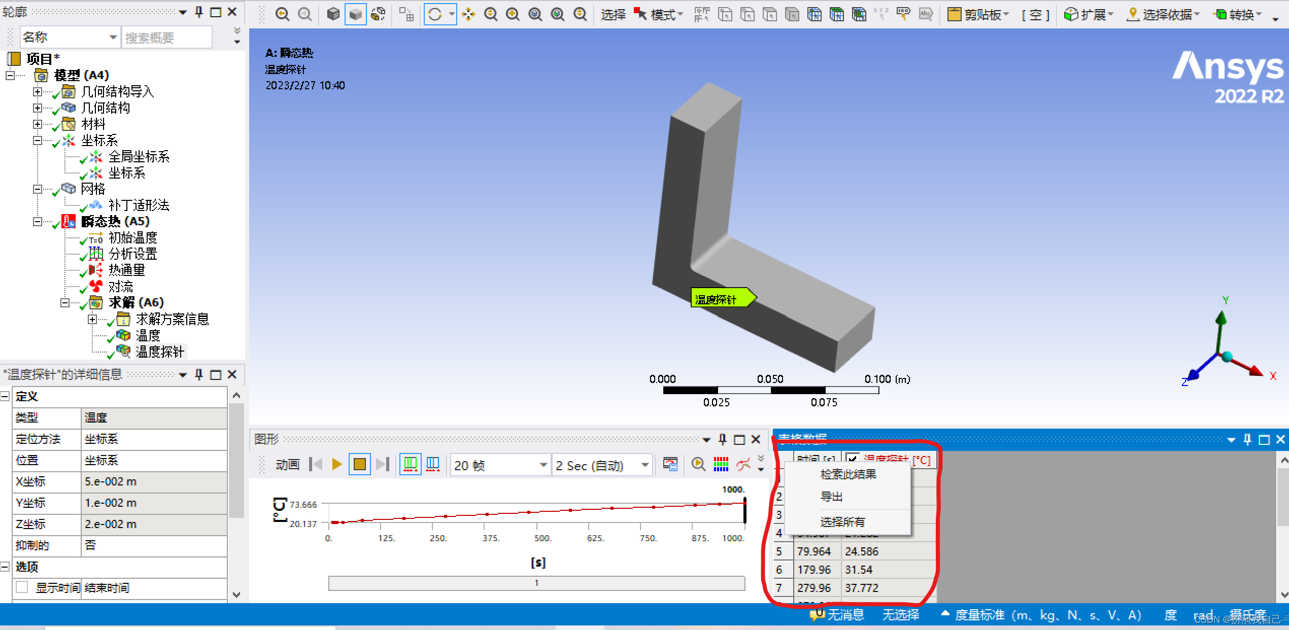1289x630 pixels.
Task: Collapse the 坐标系 branch in the tree
Action: pos(38,141)
